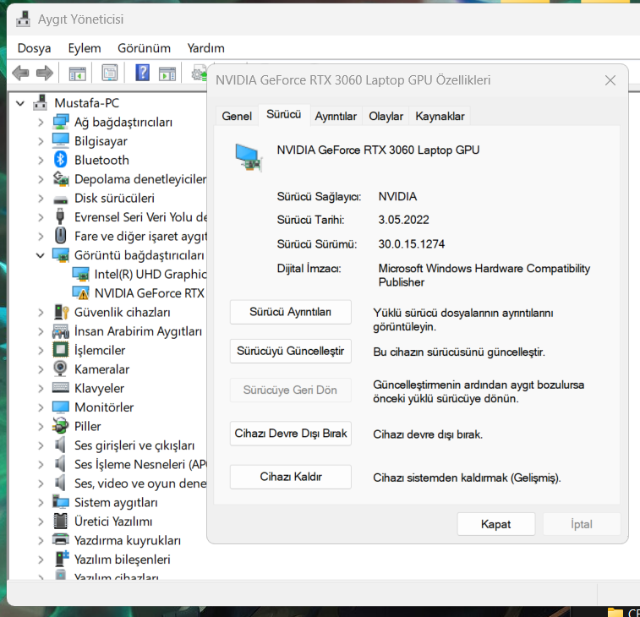Click the driver date 3.05.2022 text
Image resolution: width=640 pixels, height=617 pixels.
point(403,220)
